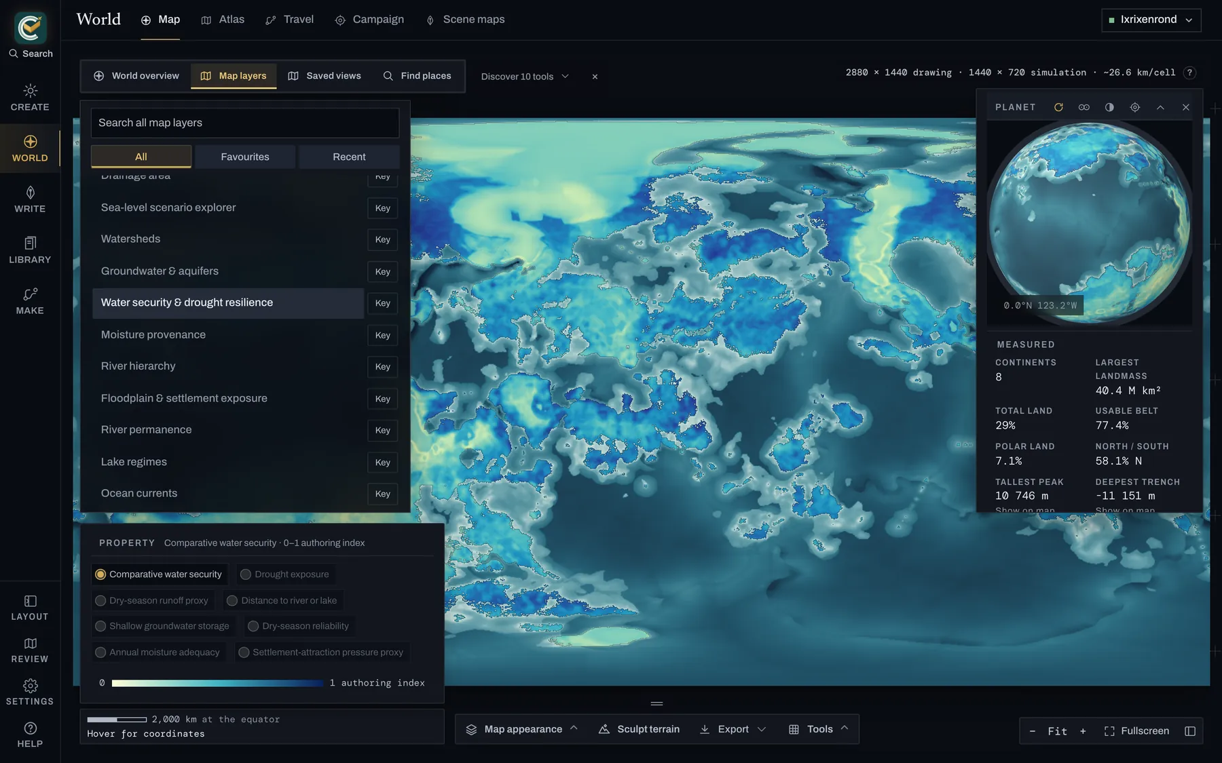Viewport: 1222px width, 763px height.
Task: Click the planet globe preview
Action: click(1089, 223)
